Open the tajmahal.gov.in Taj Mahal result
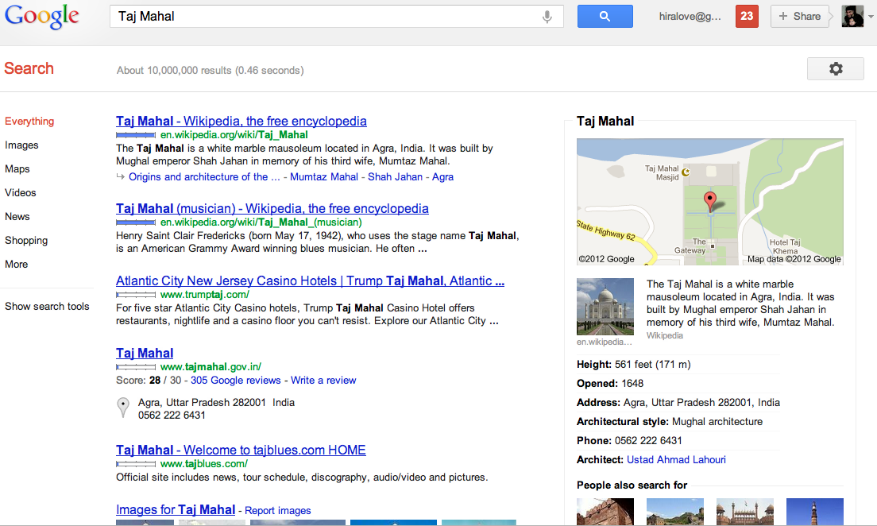The height and width of the screenshot is (526, 877). click(145, 353)
